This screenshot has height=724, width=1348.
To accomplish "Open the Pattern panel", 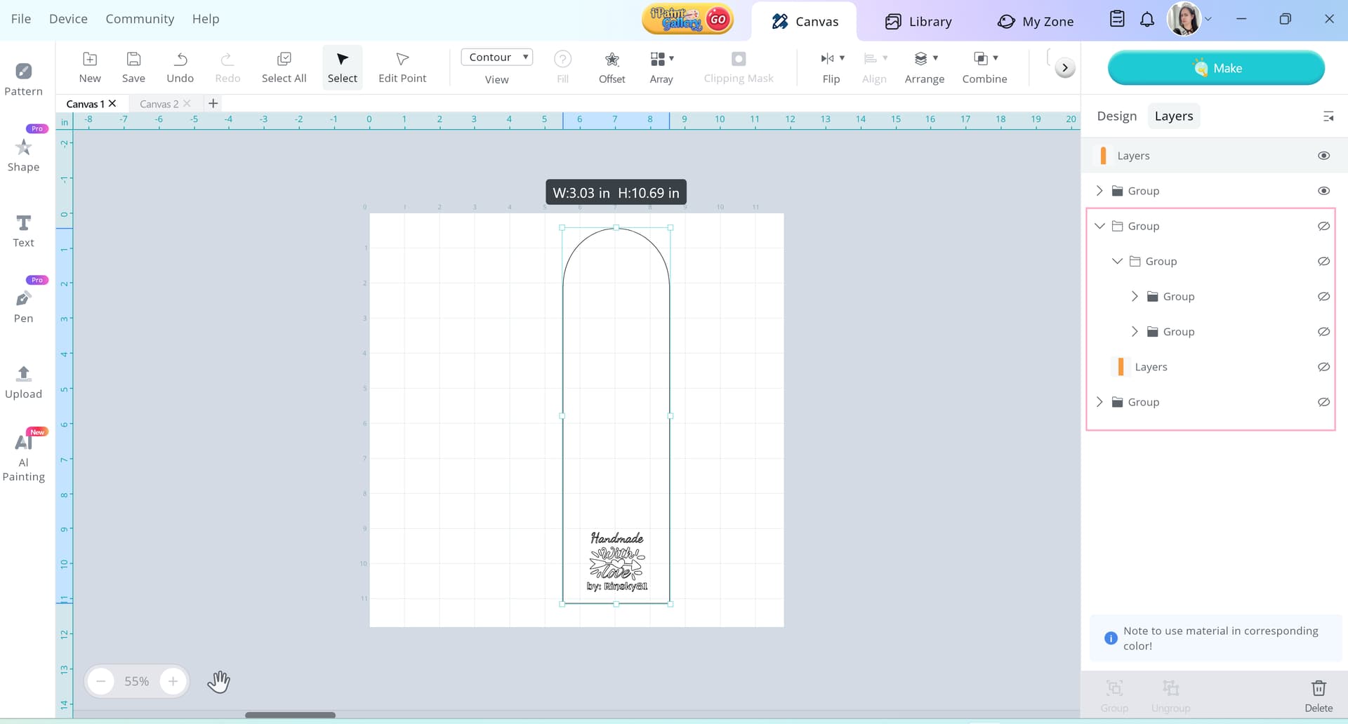I will (23, 79).
